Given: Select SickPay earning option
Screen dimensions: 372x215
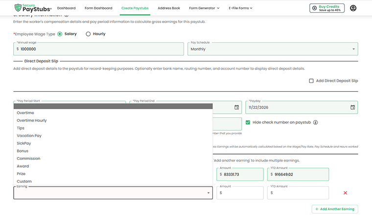Looking at the screenshot, I should coord(113,143).
